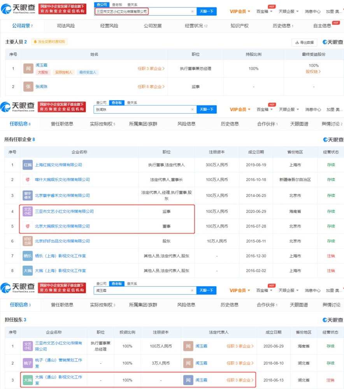Click the 最终受益人 tag under 闻玉霜
This screenshot has width=344, height=389.
coord(88,72)
